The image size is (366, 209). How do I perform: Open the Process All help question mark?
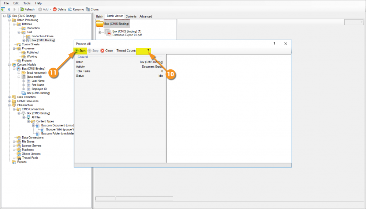tap(274, 43)
